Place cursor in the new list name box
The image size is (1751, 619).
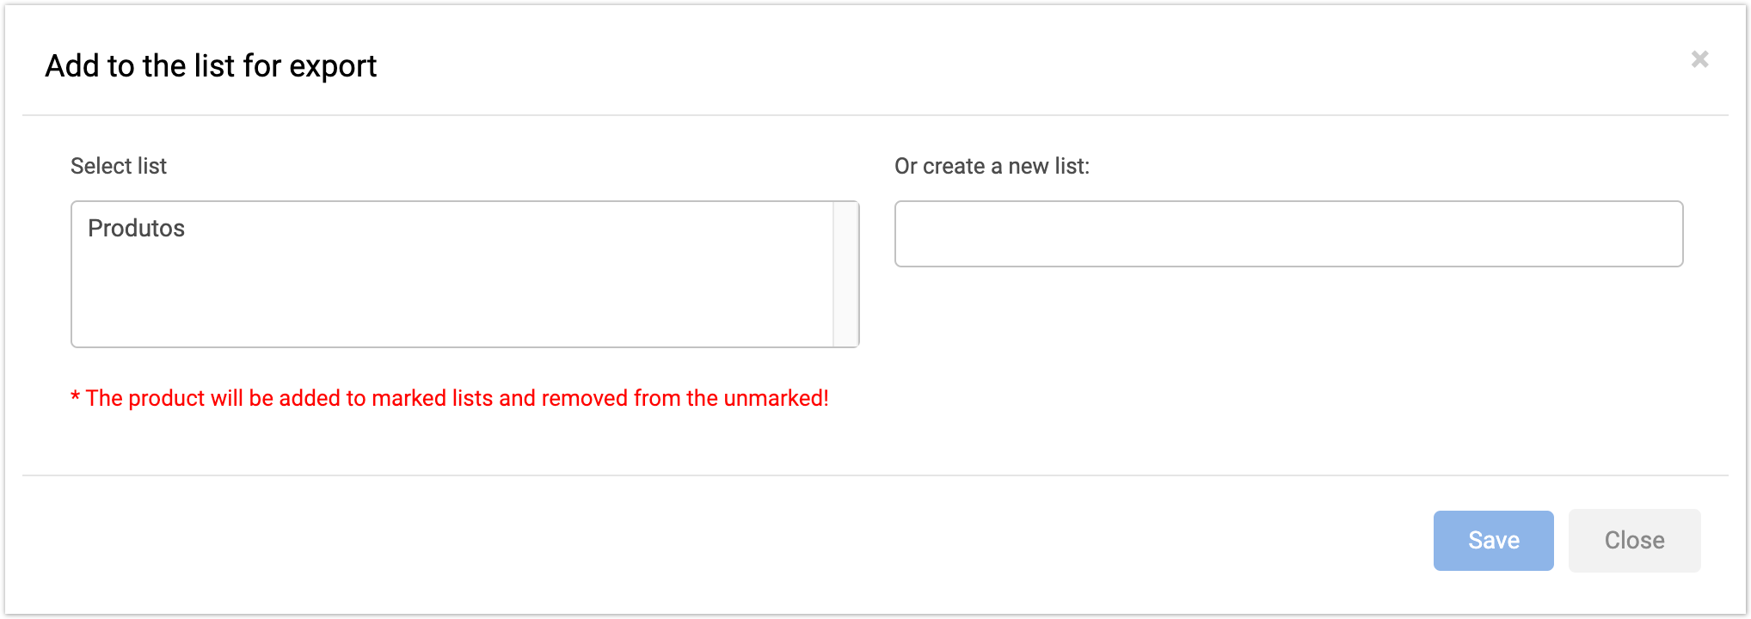(1288, 234)
